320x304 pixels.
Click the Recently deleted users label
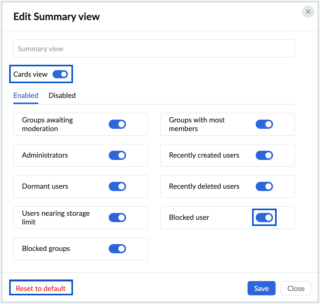click(x=204, y=186)
